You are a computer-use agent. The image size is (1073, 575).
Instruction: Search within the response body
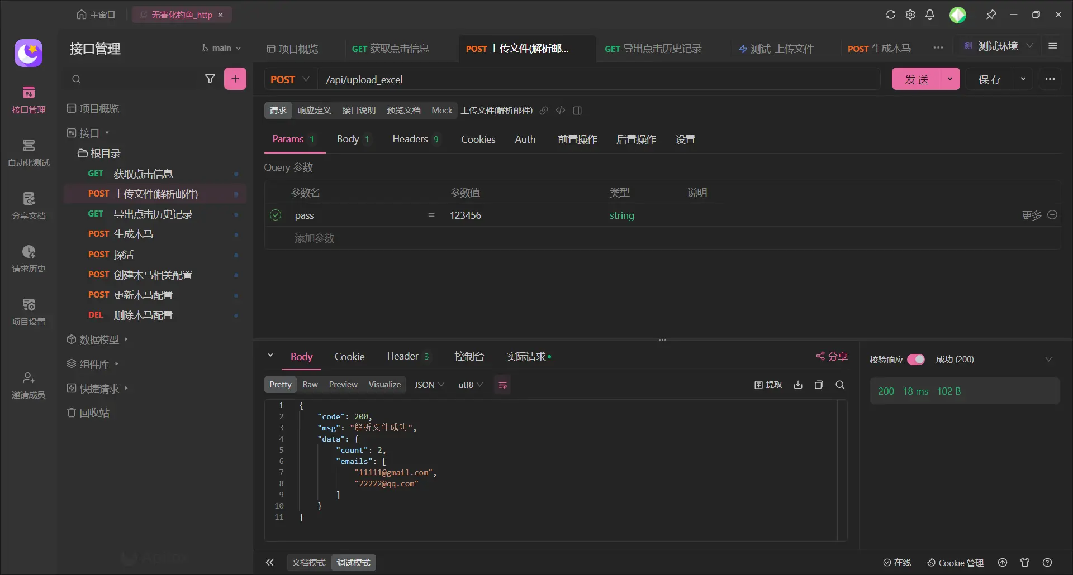[x=840, y=385]
